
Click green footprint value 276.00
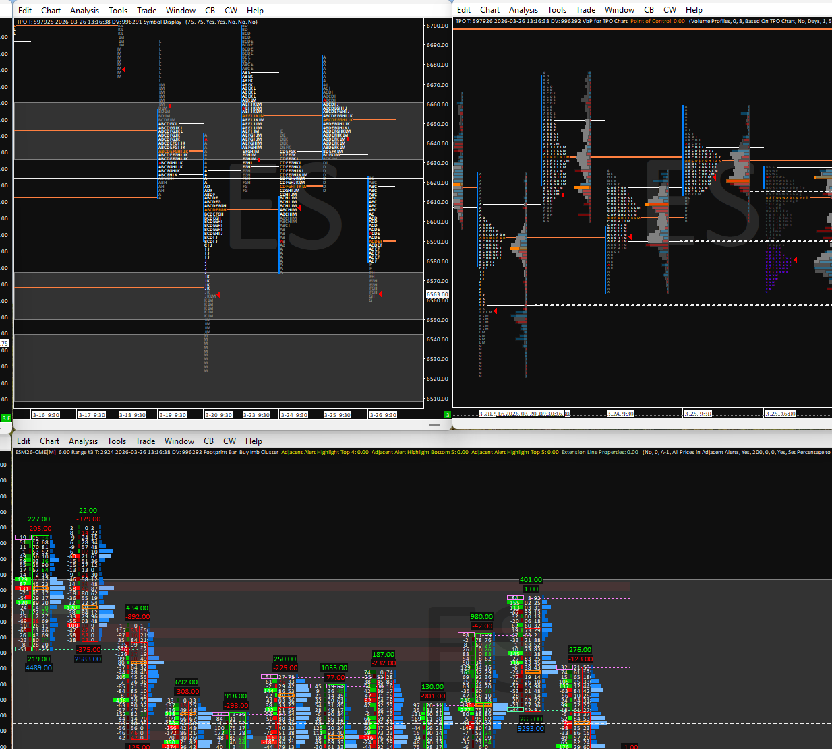click(580, 650)
